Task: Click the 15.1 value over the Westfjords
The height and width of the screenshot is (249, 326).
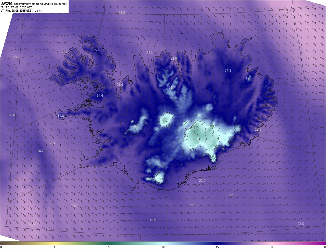Action: click(x=96, y=50)
